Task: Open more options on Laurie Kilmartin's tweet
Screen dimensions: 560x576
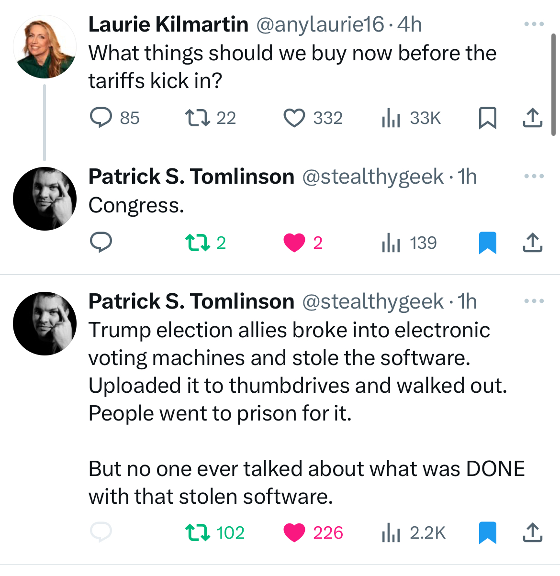Action: tap(534, 24)
